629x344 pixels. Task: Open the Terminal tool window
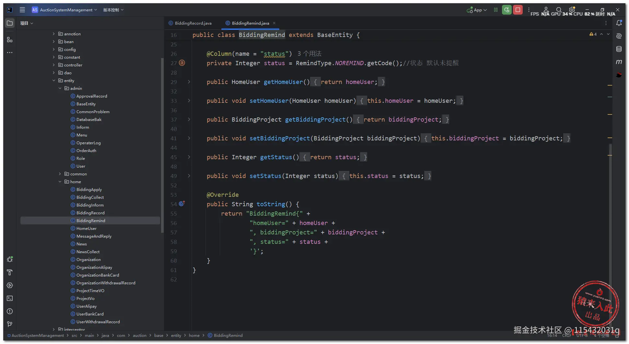tap(10, 298)
